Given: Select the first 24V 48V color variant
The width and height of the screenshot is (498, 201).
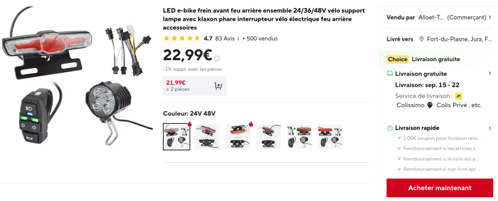Looking at the screenshot, I should (177, 136).
